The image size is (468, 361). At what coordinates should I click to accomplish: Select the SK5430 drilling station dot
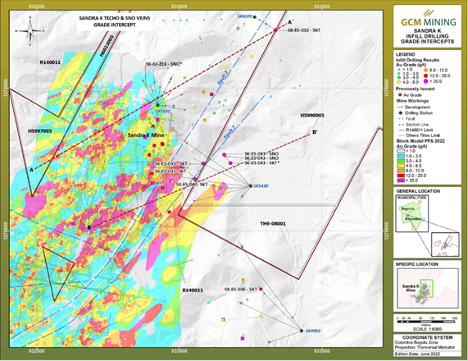point(251,186)
